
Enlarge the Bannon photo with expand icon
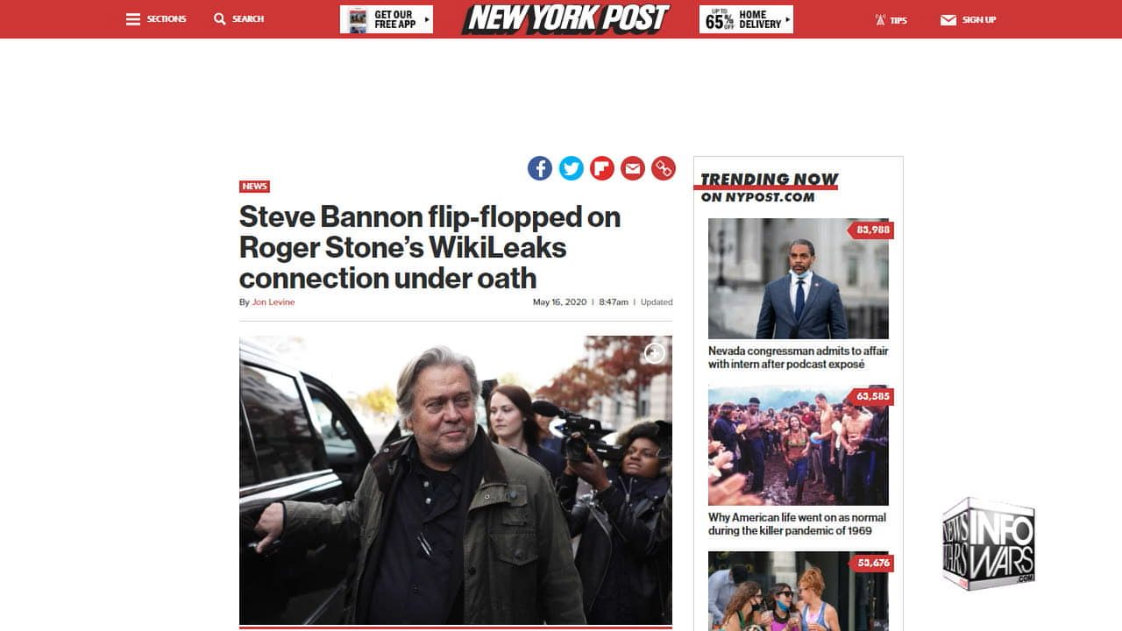(655, 353)
